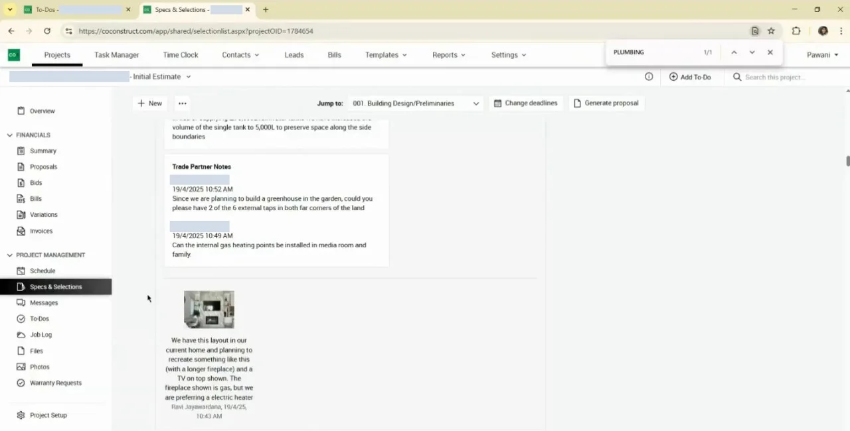Collapse the FINANCIALS section
850x431 pixels.
click(x=10, y=135)
